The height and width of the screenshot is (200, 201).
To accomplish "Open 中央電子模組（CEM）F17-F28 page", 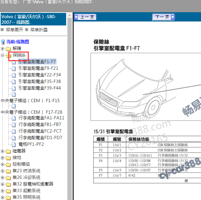I will tap(31, 112).
